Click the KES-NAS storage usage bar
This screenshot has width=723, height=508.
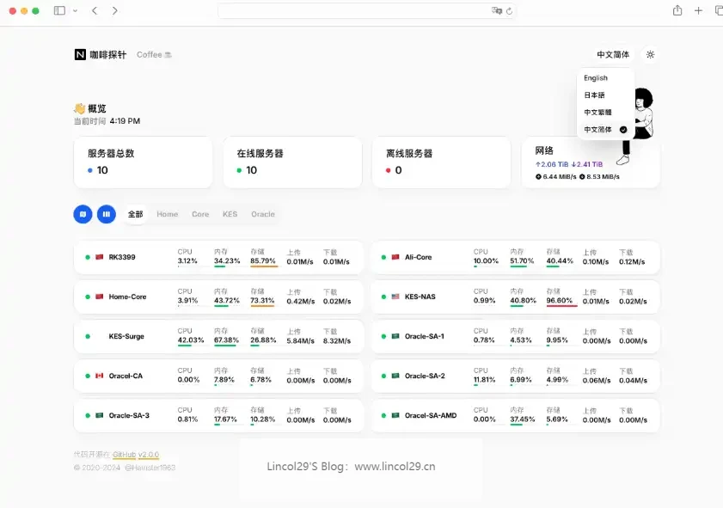[x=561, y=306]
